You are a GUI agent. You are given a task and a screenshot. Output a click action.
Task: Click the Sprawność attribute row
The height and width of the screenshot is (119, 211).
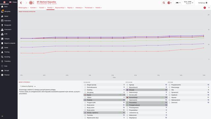coord(189,93)
